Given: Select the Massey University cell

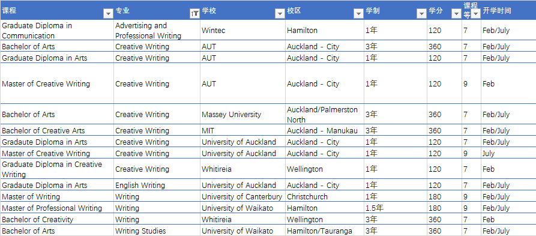Looking at the screenshot, I should click(242, 115).
